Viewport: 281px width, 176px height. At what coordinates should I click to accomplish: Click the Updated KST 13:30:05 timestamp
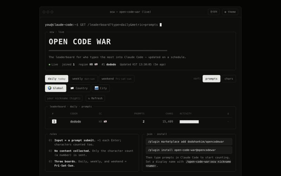point(143,64)
